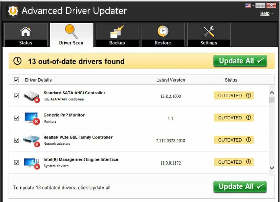Screen dimensions: 280x202
Task: Toggle the select-all Driver Details checkbox
Action: click(17, 80)
